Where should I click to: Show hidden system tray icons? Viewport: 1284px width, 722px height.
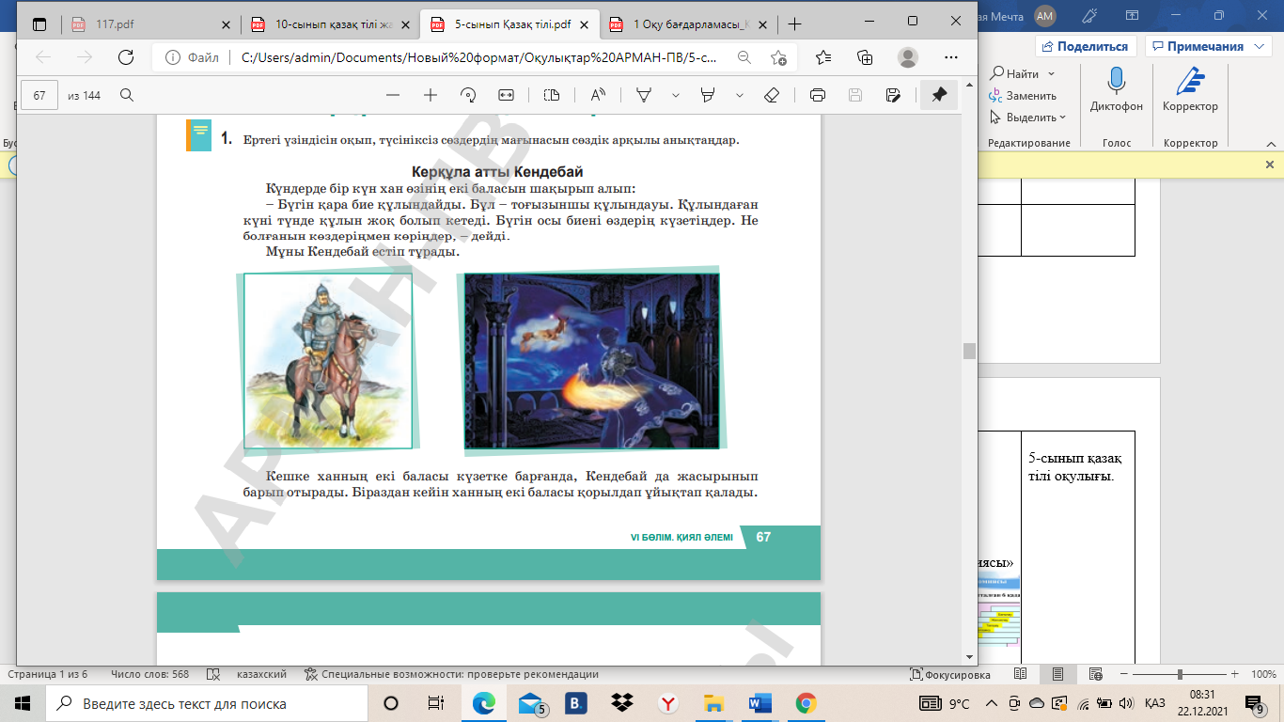[991, 703]
